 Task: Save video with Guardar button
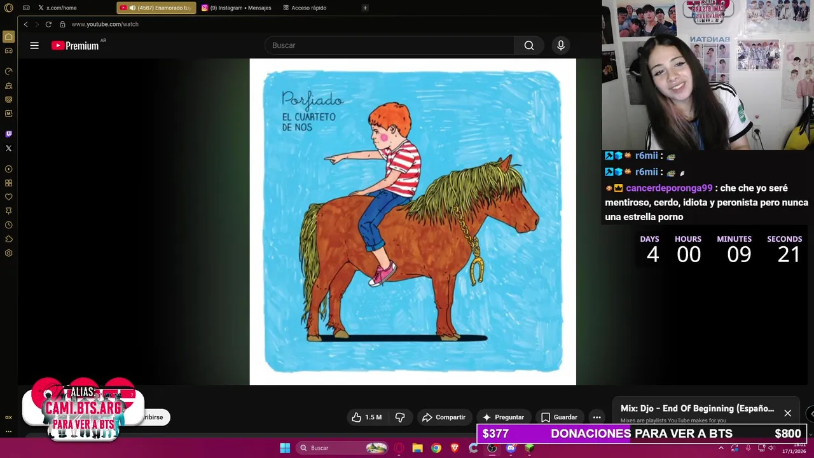pos(559,417)
